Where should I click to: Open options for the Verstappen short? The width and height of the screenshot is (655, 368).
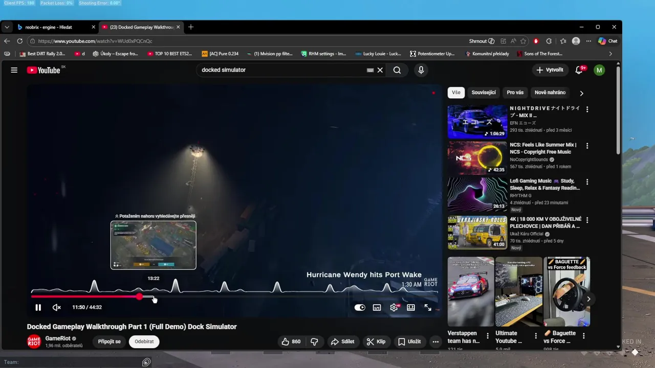tap(488, 336)
